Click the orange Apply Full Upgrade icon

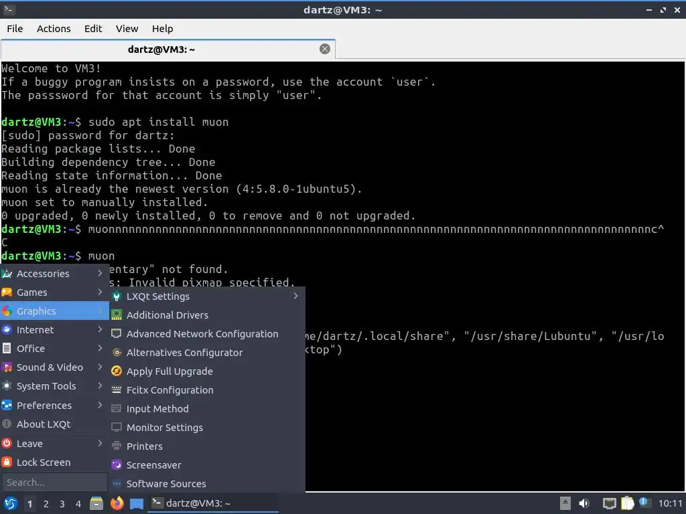click(x=117, y=371)
